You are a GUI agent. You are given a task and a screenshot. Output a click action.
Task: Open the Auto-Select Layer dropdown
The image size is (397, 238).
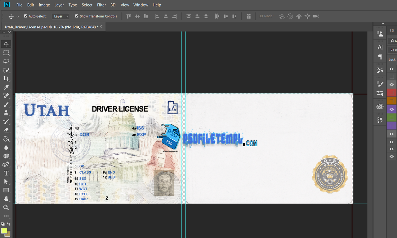click(60, 16)
